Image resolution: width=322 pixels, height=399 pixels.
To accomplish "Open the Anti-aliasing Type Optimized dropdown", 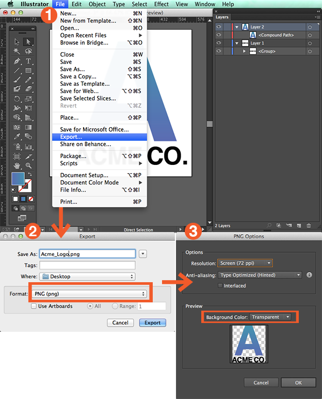I will click(x=260, y=275).
